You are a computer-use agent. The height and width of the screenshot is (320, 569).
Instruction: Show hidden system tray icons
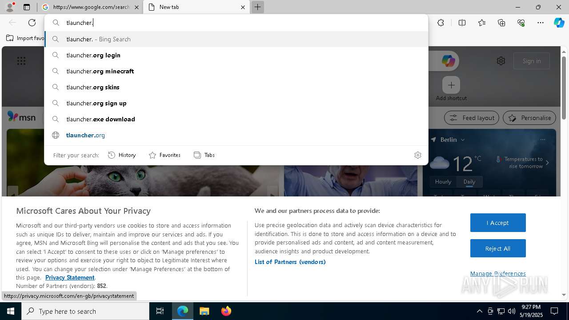pyautogui.click(x=479, y=311)
